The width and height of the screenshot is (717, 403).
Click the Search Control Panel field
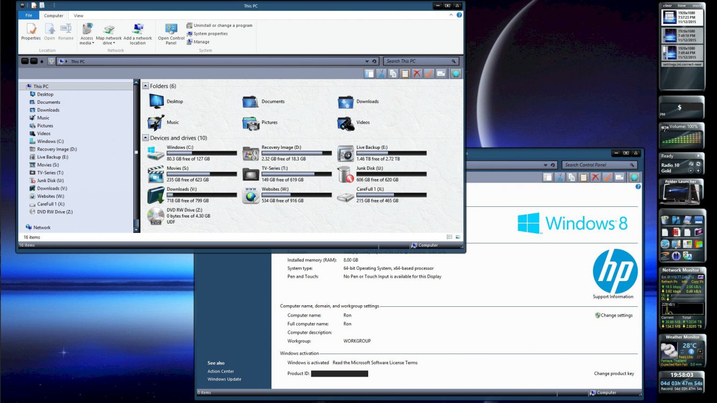pos(600,165)
